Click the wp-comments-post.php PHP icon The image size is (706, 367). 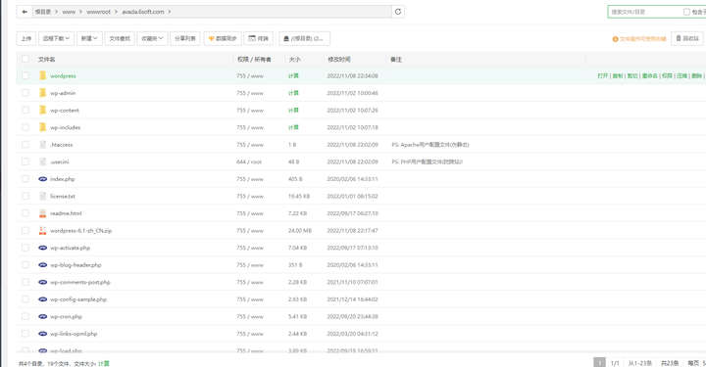coord(43,282)
